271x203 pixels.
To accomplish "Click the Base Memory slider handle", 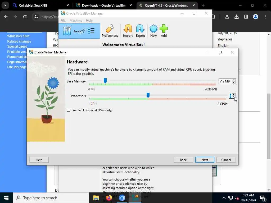I will pos(105,80).
